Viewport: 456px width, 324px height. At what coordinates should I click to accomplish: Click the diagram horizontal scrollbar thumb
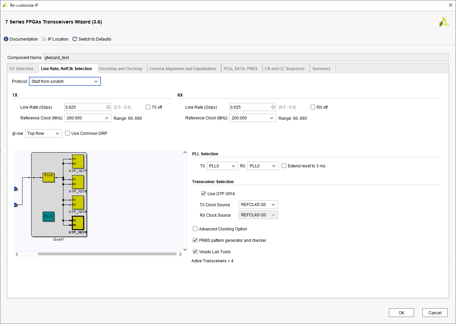click(107, 254)
